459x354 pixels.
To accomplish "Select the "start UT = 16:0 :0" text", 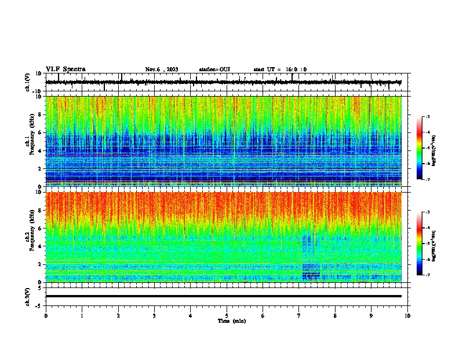I will tap(280, 69).
